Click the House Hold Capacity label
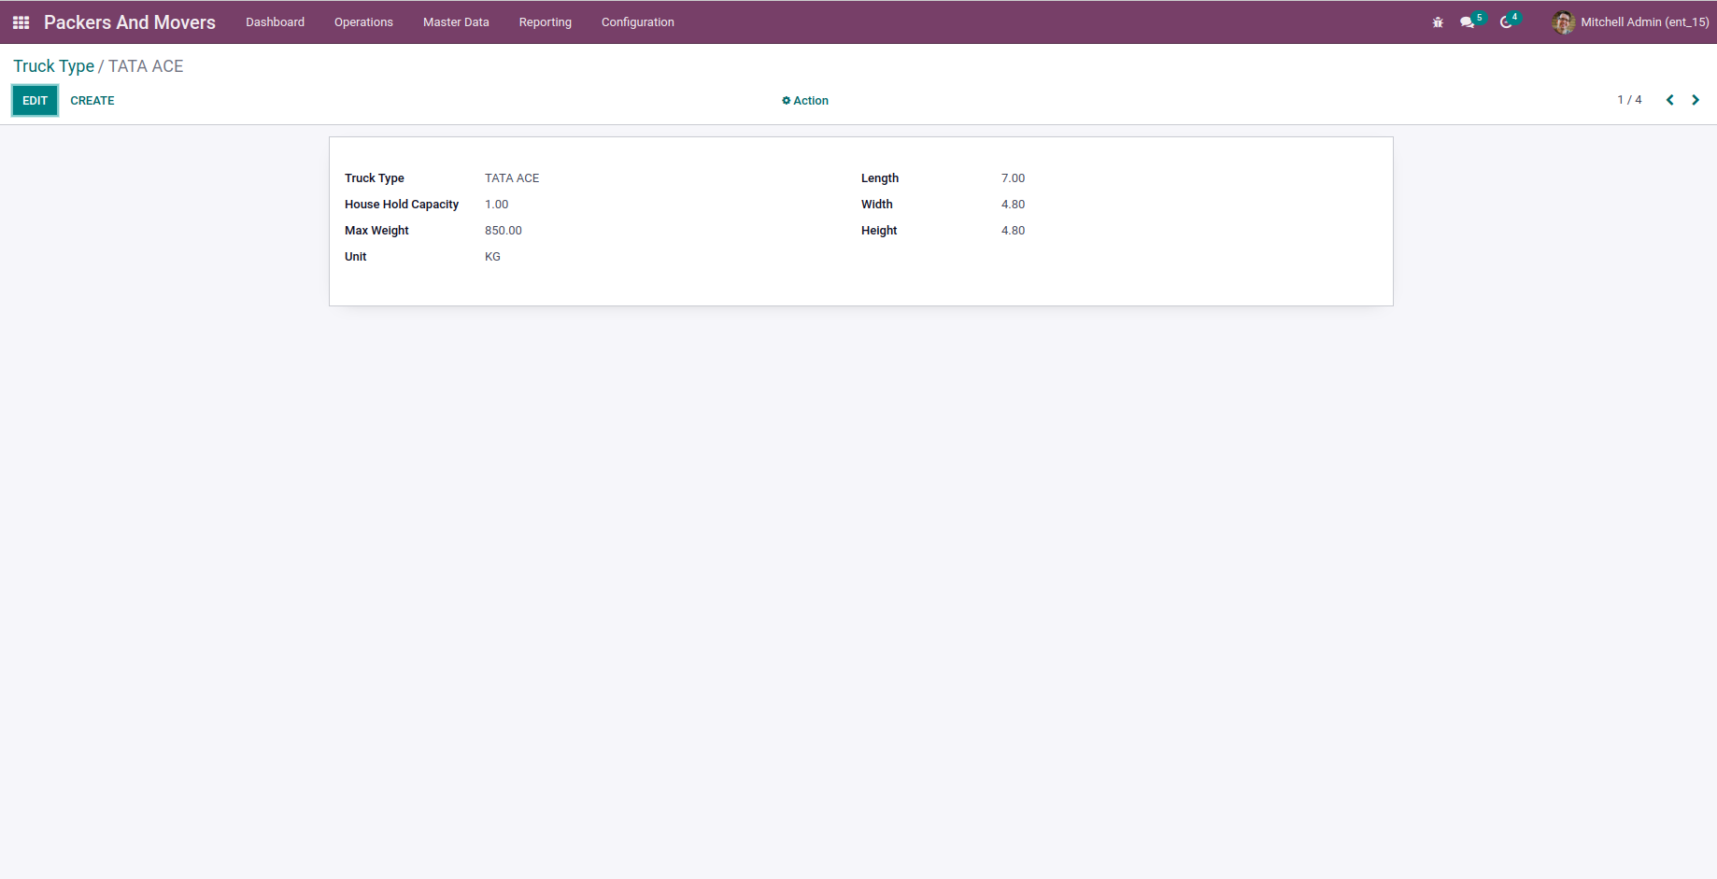This screenshot has height=879, width=1717. (402, 205)
